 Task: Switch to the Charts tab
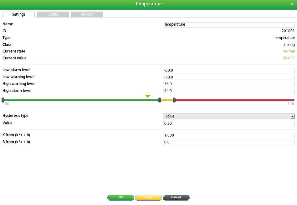click(x=53, y=14)
